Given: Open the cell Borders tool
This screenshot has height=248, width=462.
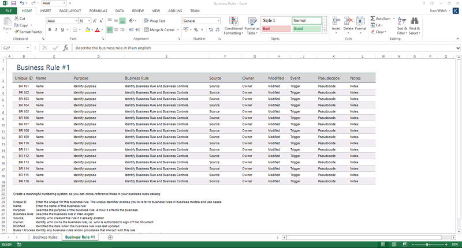Looking at the screenshot, I should [75, 30].
